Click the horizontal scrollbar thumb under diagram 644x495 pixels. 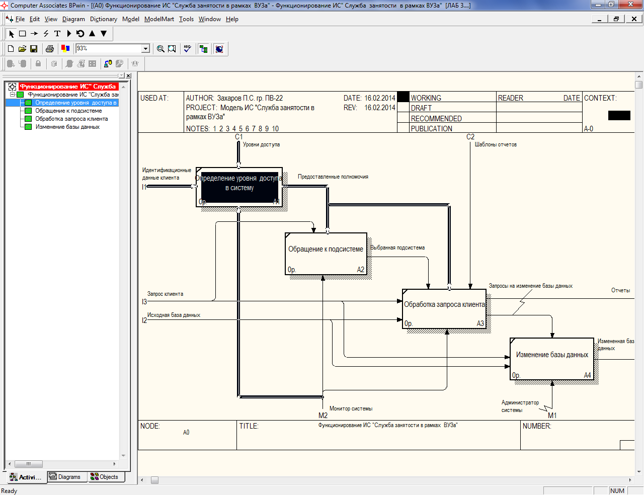click(155, 480)
